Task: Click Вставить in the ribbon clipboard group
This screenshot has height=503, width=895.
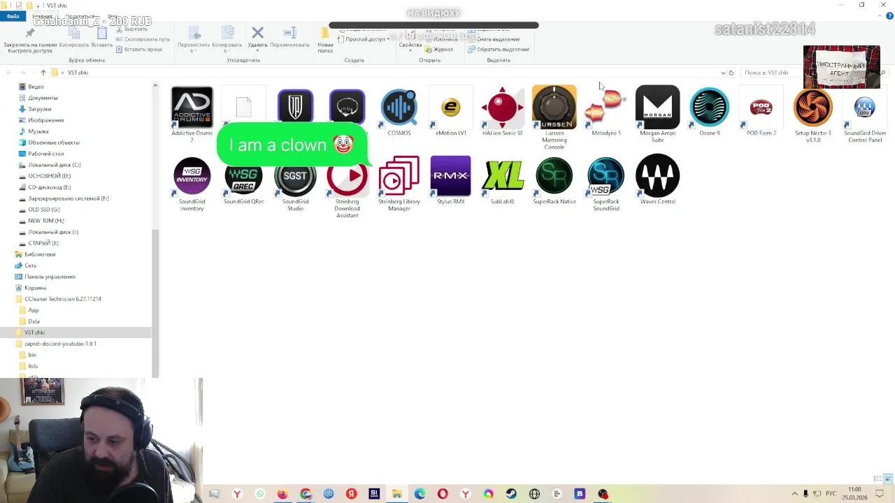Action: [102, 38]
